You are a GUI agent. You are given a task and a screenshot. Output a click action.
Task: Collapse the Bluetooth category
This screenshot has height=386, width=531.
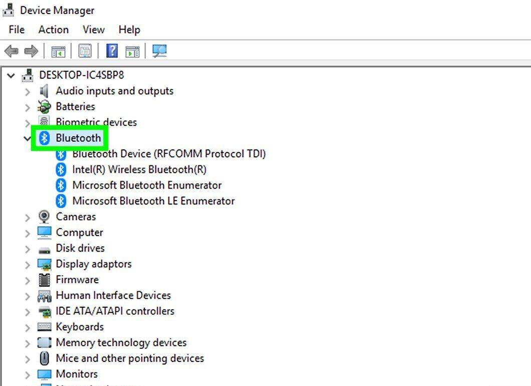[x=28, y=138]
